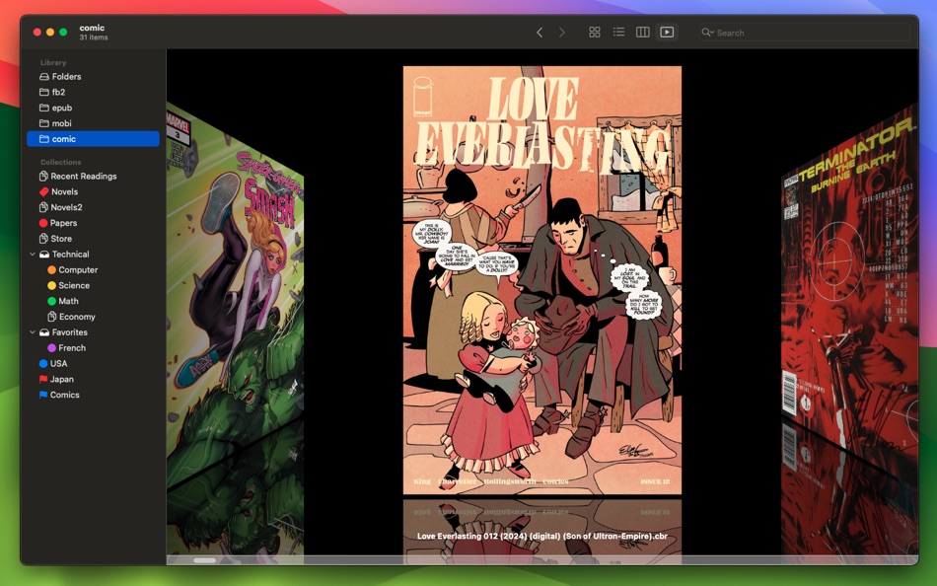The image size is (937, 586).
Task: Click the Computer orange dot icon
Action: tap(51, 269)
